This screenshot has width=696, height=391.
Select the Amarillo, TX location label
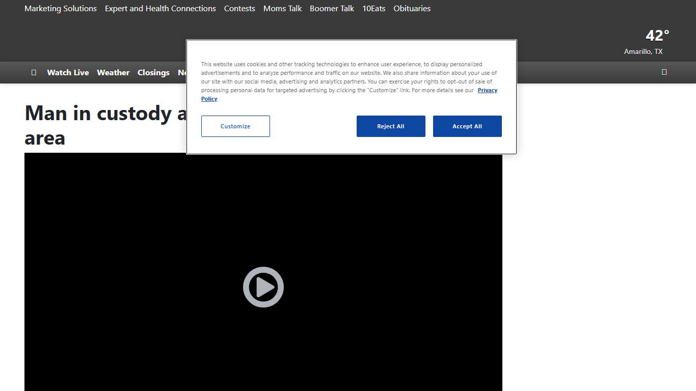[643, 51]
